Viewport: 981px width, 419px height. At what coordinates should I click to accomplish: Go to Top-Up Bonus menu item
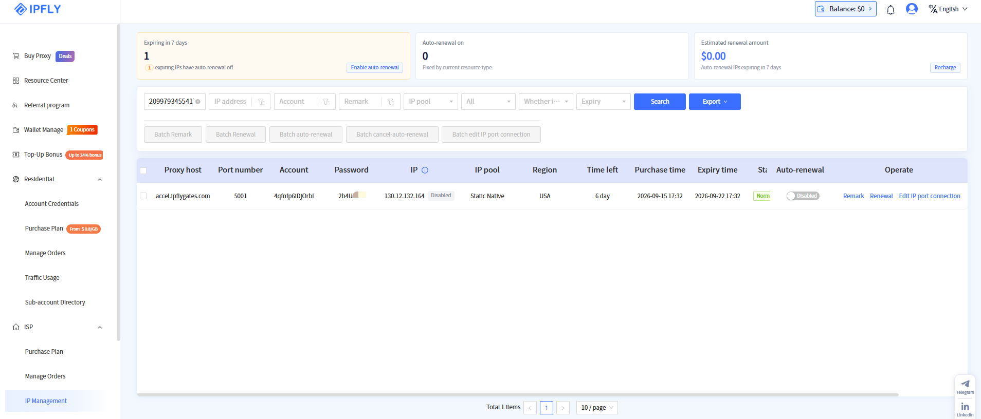point(43,155)
